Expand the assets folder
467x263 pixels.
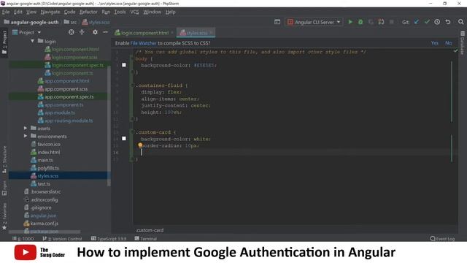tap(26, 129)
